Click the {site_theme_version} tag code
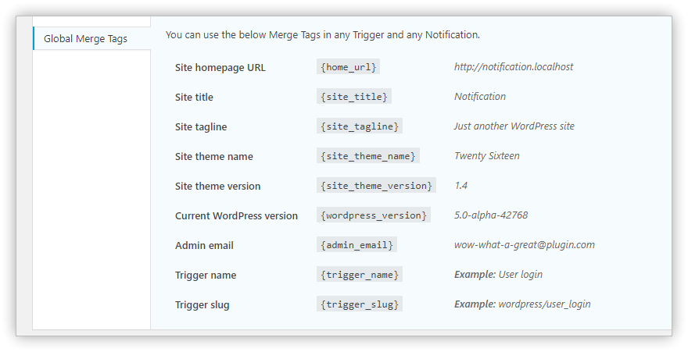Viewport: 688px width, 352px height. pyautogui.click(x=376, y=186)
